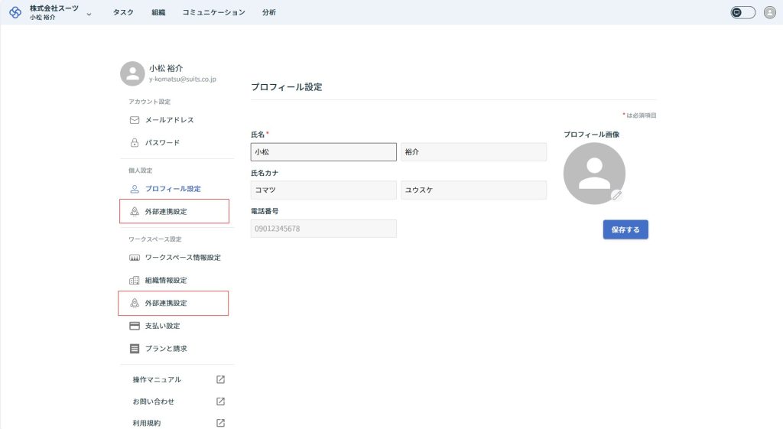Toggle the switch in the top bar

[742, 12]
